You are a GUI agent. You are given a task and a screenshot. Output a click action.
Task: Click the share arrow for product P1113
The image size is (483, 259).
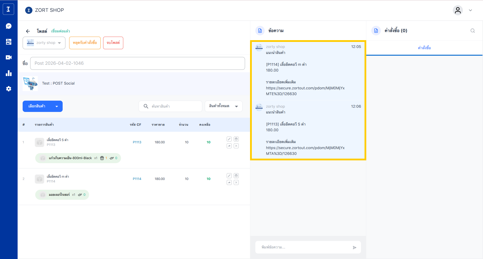(x=229, y=146)
